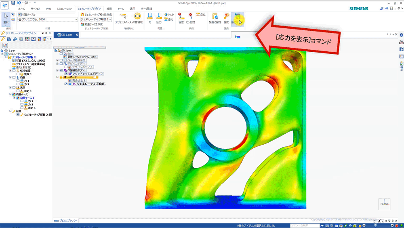Image resolution: width=404 pixels, height=228 pixels.
Task: Select the 固定 constraint tool
Action: coord(181,18)
